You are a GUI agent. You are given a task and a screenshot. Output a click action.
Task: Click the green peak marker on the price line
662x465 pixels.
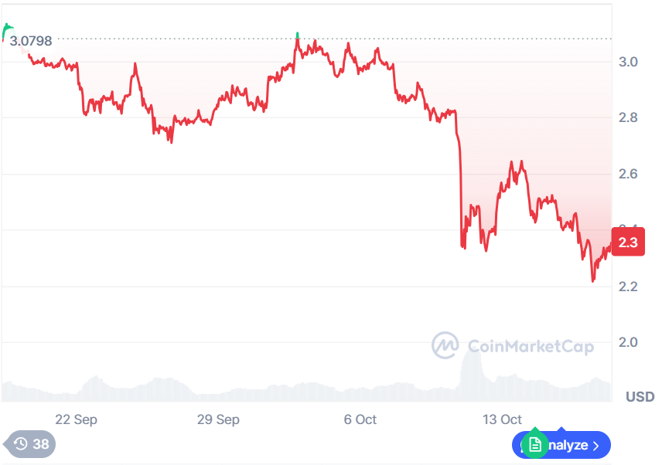[298, 36]
